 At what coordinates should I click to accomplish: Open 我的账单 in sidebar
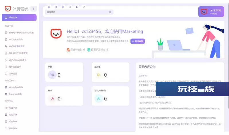(11, 122)
